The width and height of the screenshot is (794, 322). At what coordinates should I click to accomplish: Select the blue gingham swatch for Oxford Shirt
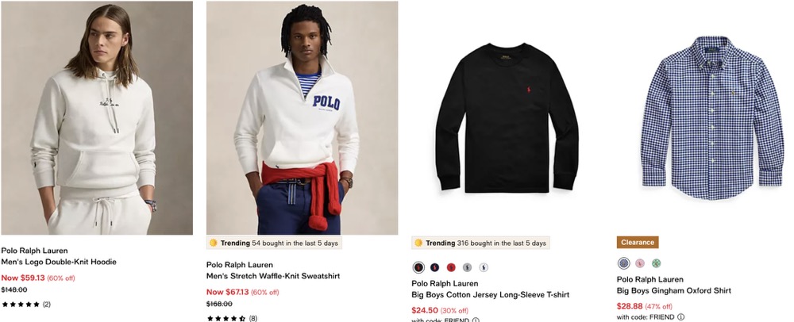pyautogui.click(x=624, y=263)
